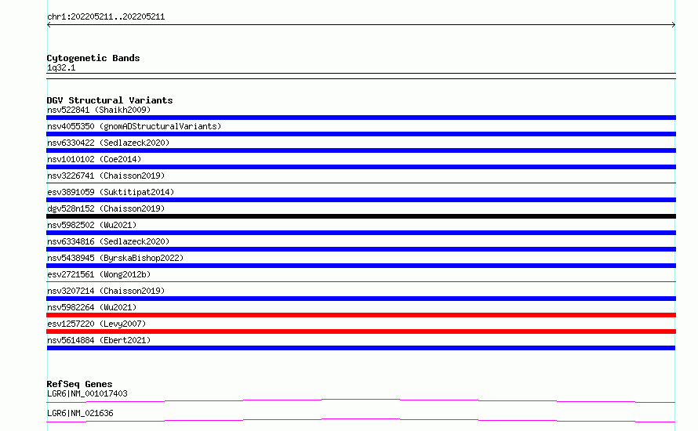Select nsv3226741 (Chaisson2019) label
This screenshot has width=698, height=431.
[x=106, y=176]
